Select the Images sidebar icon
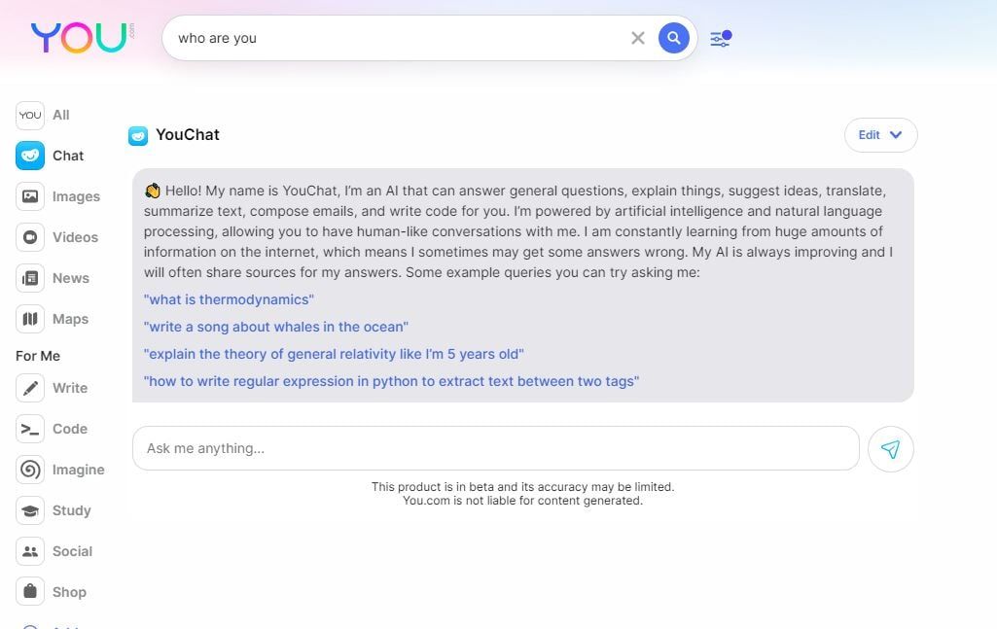Screen dimensions: 997x629 pyautogui.click(x=30, y=196)
